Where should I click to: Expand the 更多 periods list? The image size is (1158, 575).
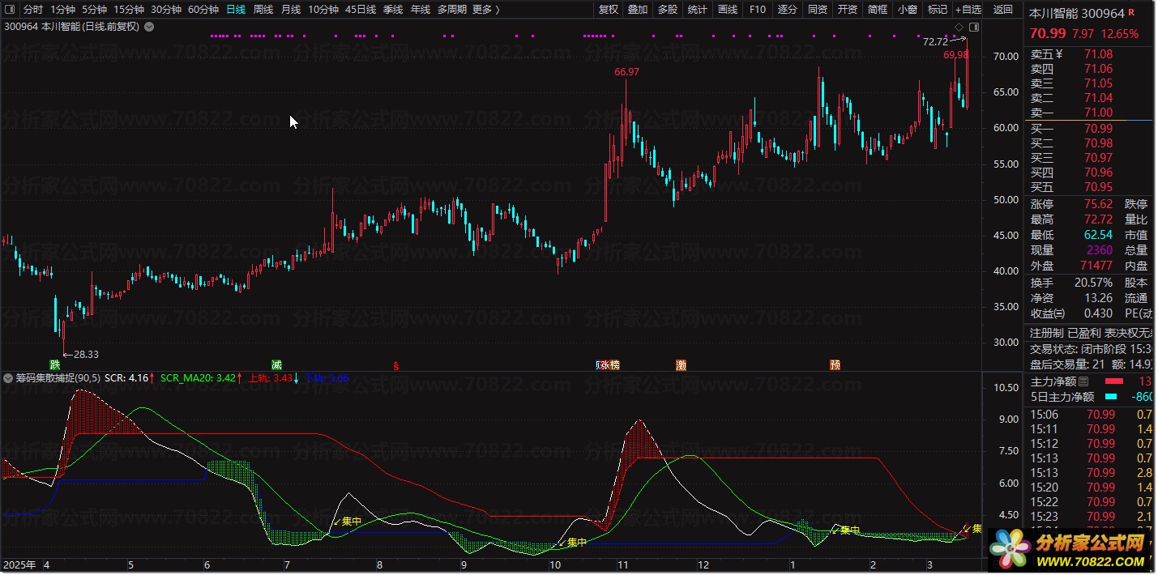click(x=485, y=10)
